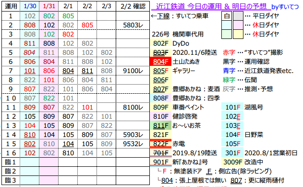303x187 pixels.
Task: Select the 3009F 改造中 legend cell
Action: click(x=232, y=162)
